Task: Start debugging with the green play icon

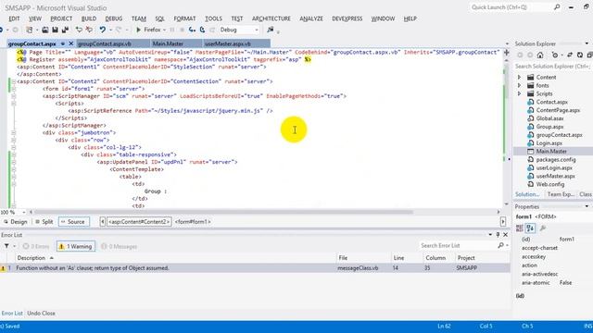Action: coord(138,30)
